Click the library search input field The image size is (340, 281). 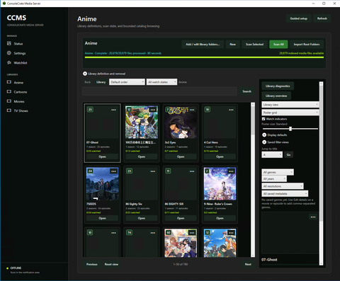point(159,91)
